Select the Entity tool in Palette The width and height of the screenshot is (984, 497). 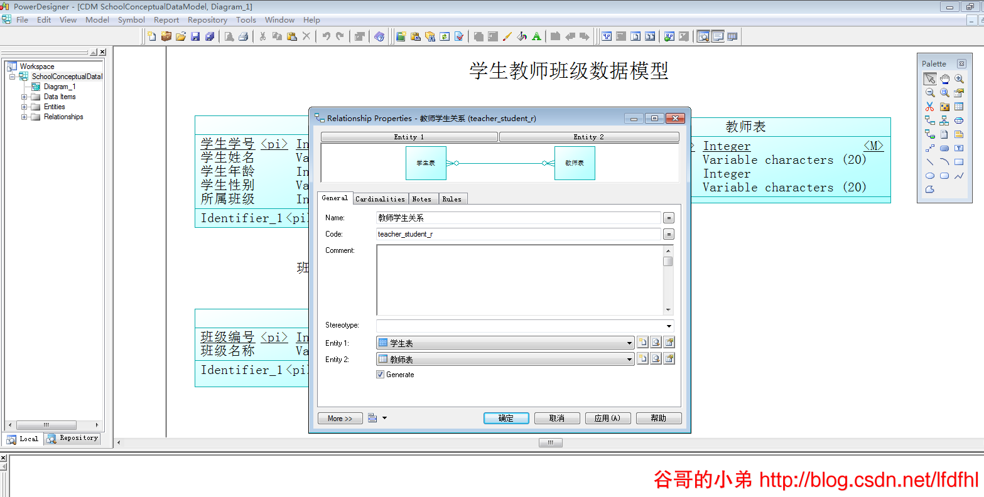click(959, 107)
